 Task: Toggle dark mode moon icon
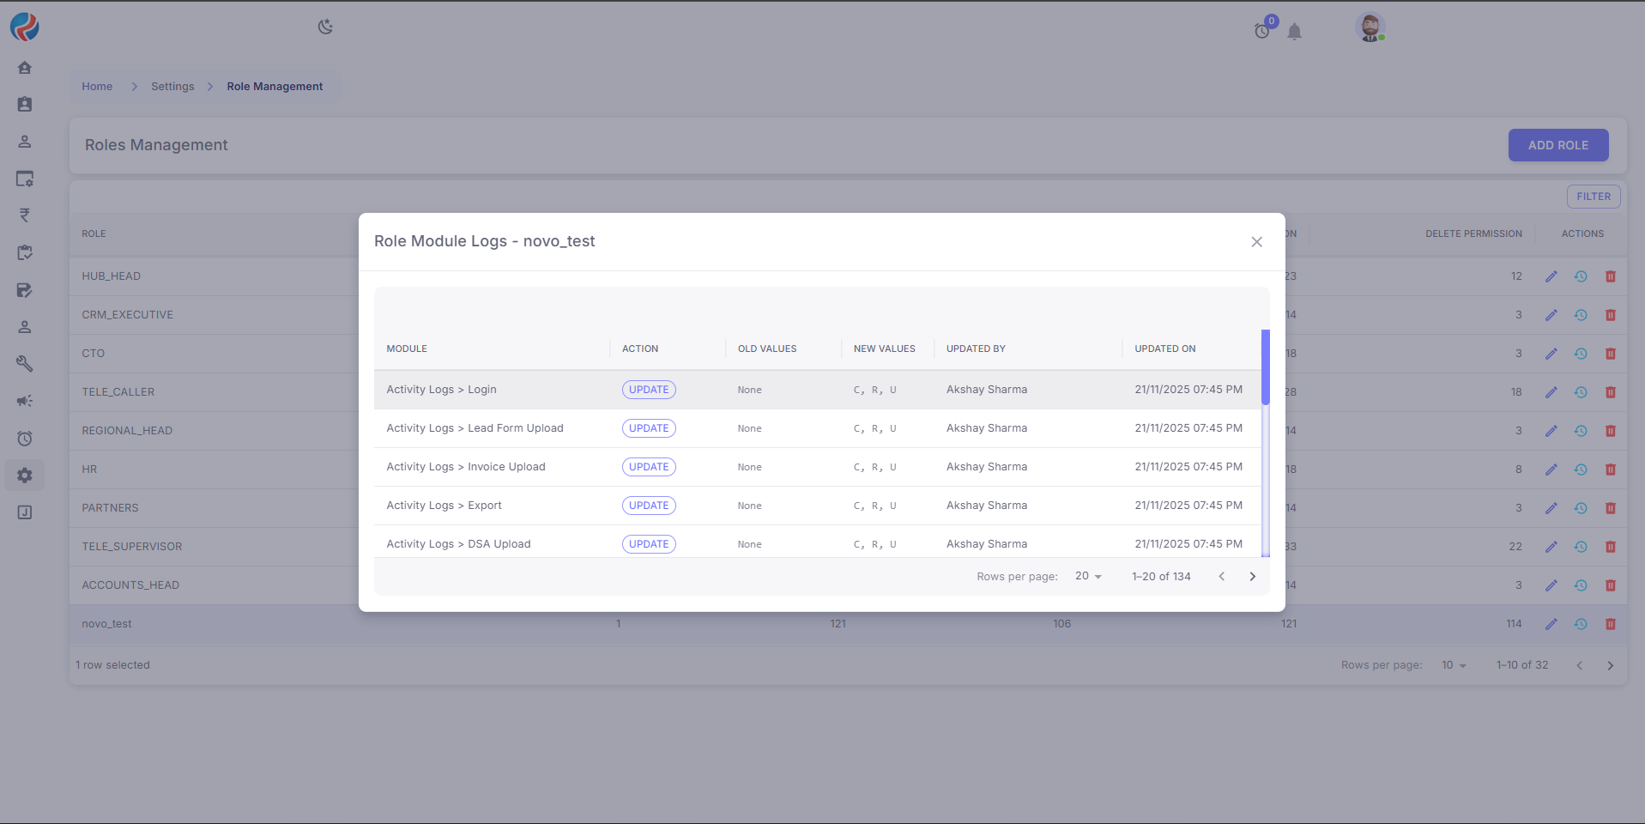tap(325, 27)
